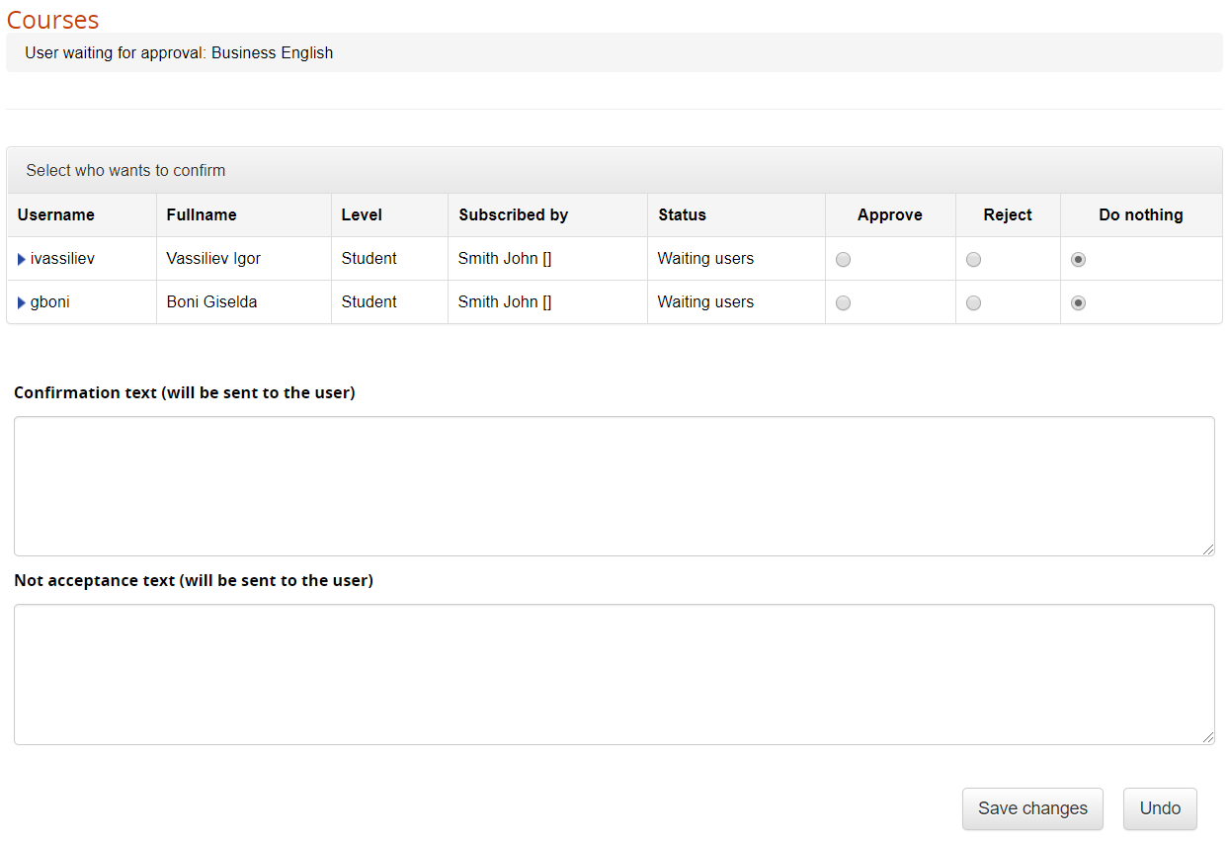Image resolution: width=1229 pixels, height=844 pixels.
Task: Select Reject for ivassiliev
Action: tap(973, 259)
